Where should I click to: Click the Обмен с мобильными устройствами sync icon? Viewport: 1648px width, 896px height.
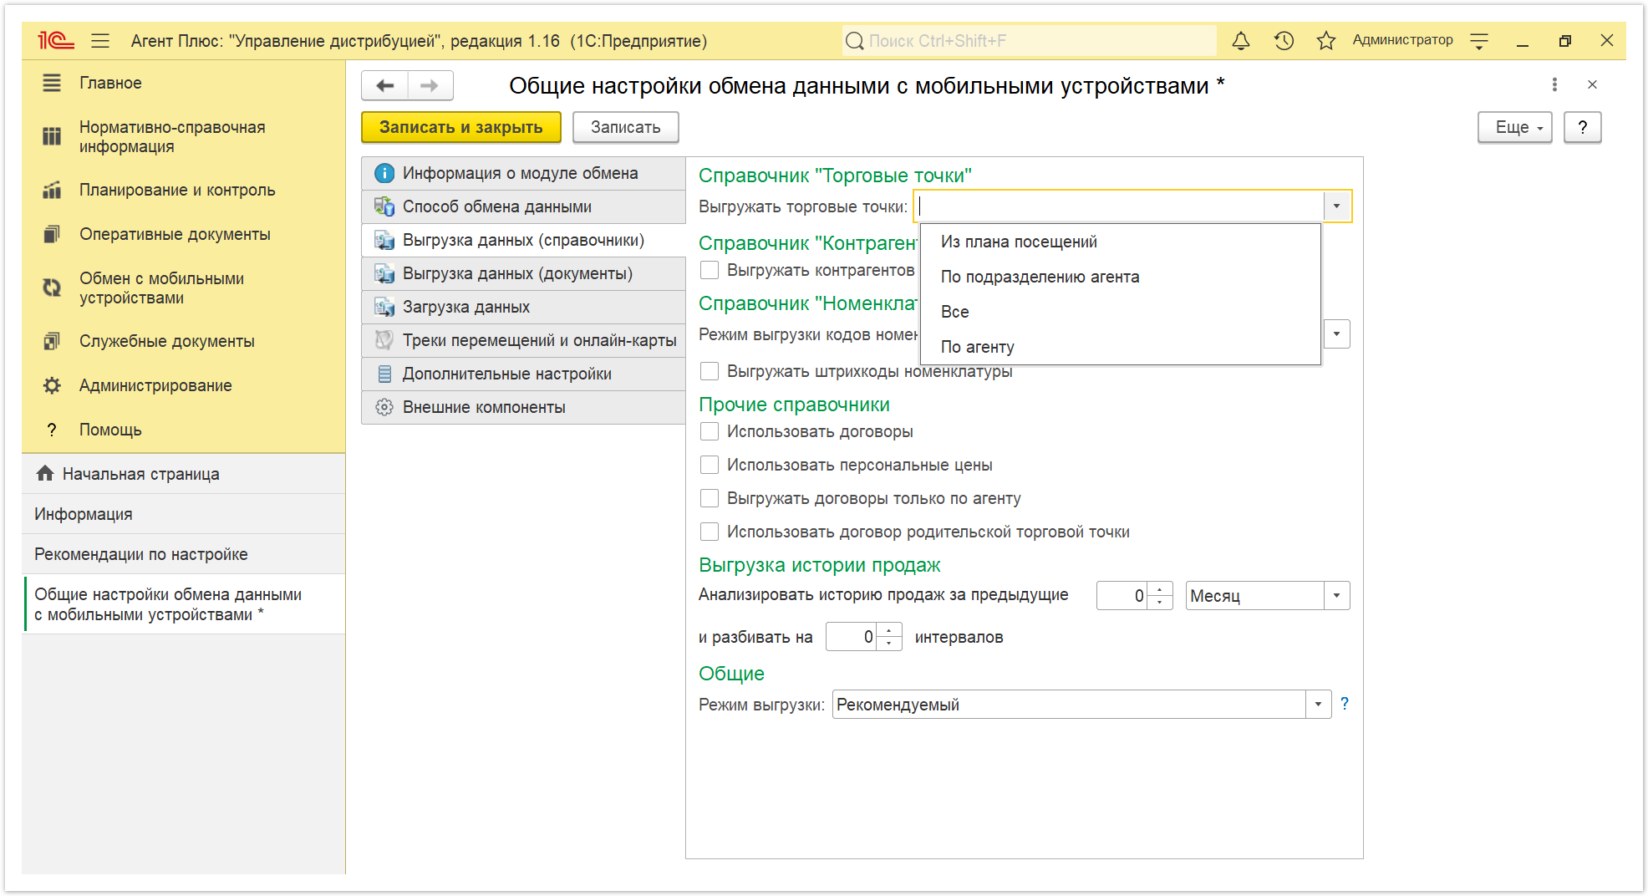pos(52,288)
